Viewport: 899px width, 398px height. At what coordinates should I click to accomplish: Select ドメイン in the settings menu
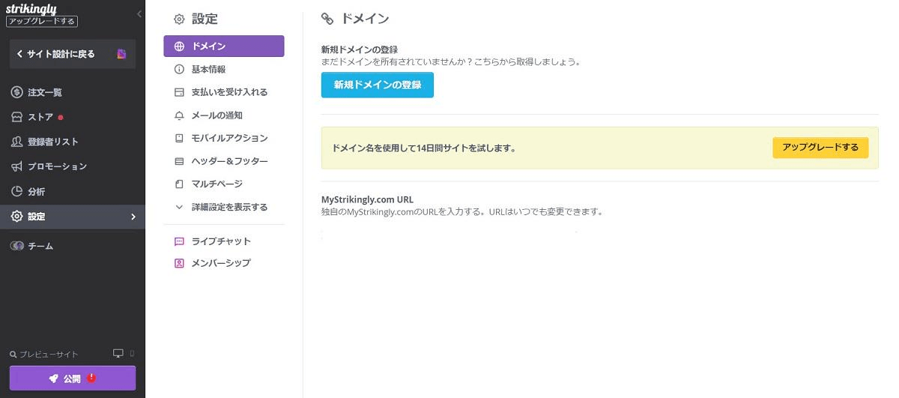tap(224, 46)
